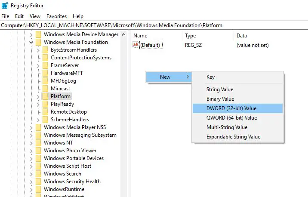The height and width of the screenshot is (197, 308).
Task: Click the folder icon beside Windows Search
Action: pos(38,174)
